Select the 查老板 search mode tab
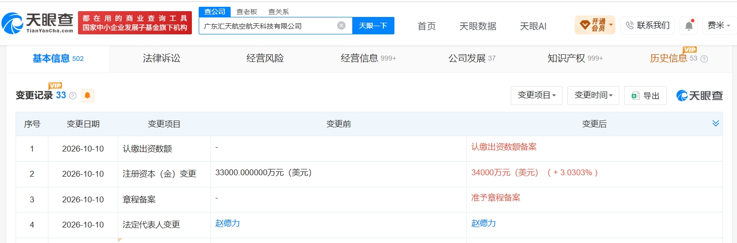Screen dimensions: 737x243 (247, 12)
